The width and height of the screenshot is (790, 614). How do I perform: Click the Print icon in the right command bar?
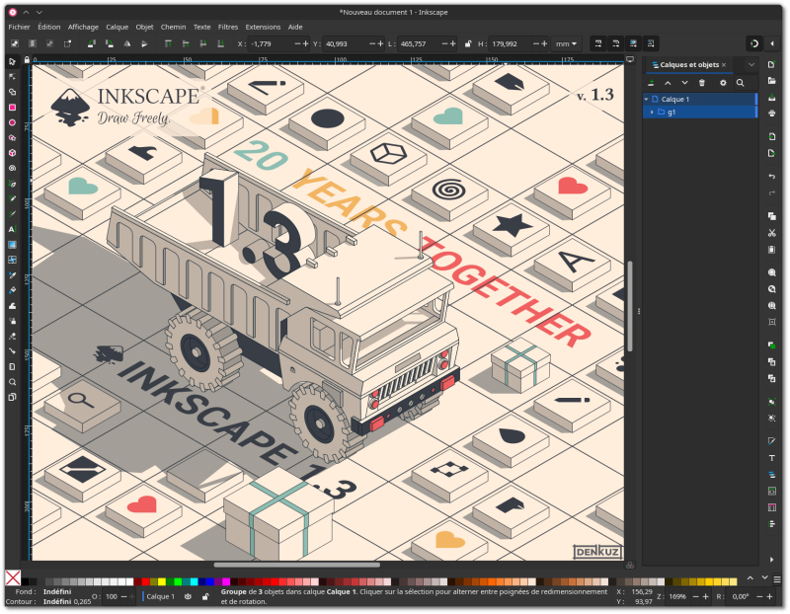coord(772,113)
